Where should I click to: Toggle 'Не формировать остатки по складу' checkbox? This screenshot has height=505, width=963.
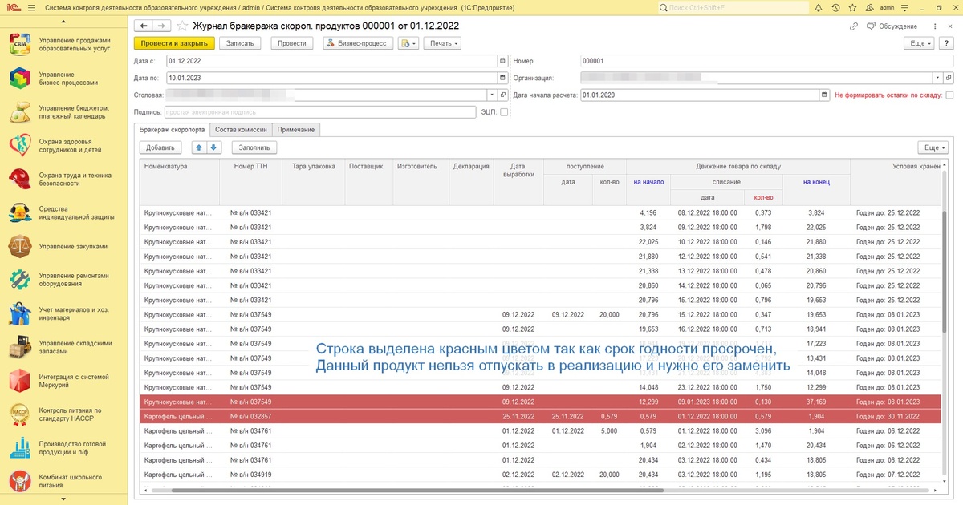tap(949, 95)
